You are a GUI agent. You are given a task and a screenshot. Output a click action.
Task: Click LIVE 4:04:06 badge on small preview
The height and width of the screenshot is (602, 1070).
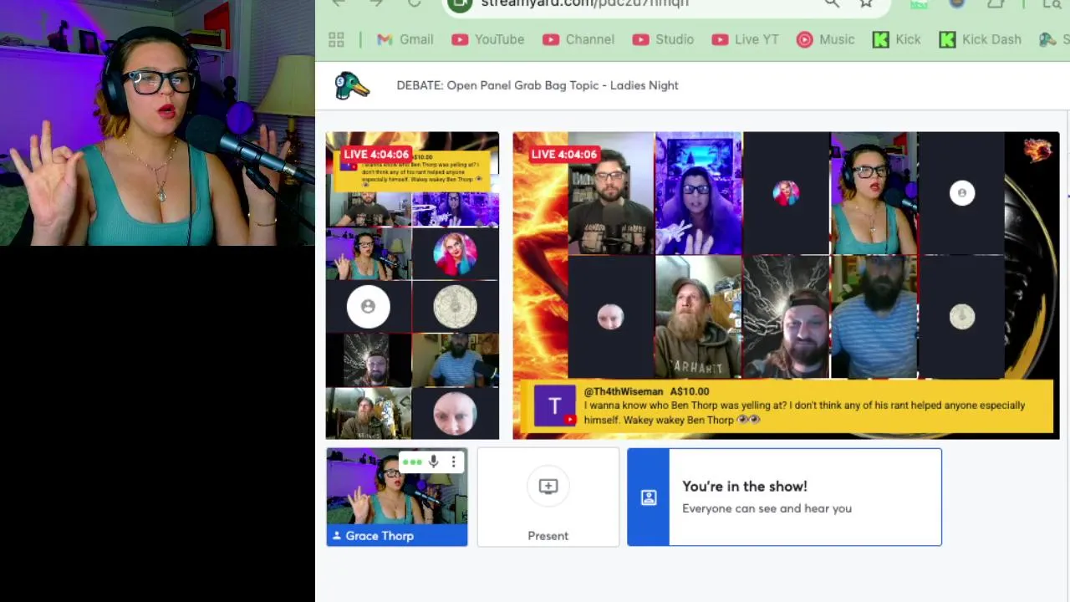[376, 154]
